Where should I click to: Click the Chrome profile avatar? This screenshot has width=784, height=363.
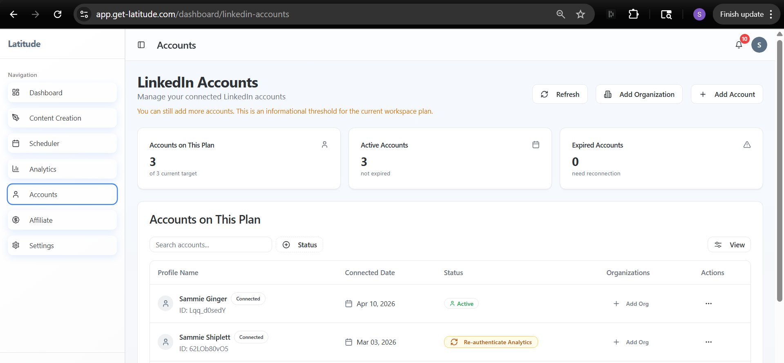click(699, 14)
